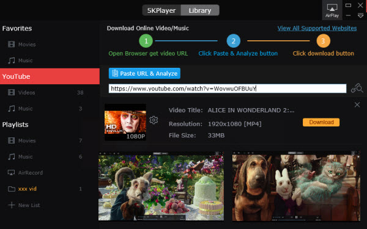This screenshot has height=229, width=367.
Task: Click the film icon next to YouTube Videos
Action: 11,92
